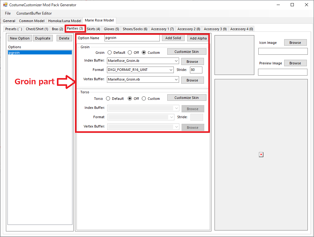The image size is (314, 237).
Task: Close the CostumeCustomizer window
Action: [307, 5]
